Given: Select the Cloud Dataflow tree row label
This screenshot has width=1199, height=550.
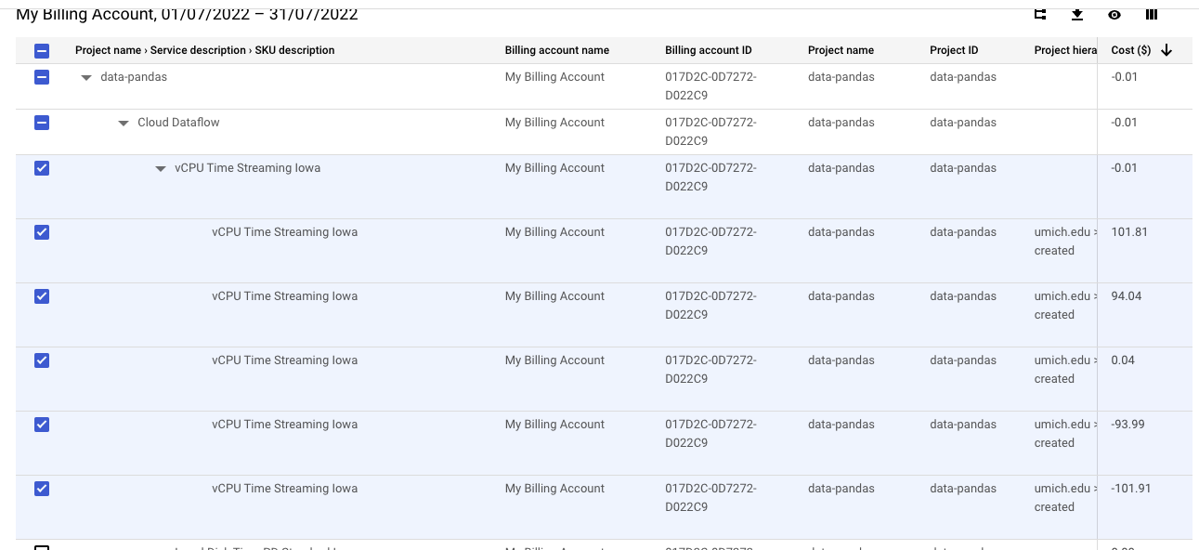Looking at the screenshot, I should coord(178,123).
